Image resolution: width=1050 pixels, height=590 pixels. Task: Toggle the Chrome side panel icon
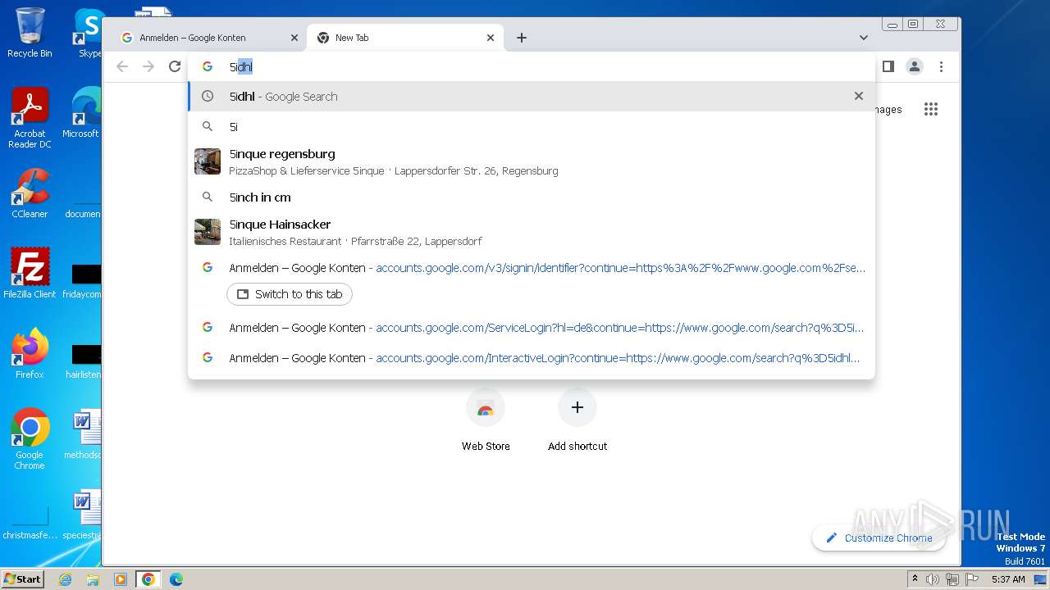pos(888,66)
